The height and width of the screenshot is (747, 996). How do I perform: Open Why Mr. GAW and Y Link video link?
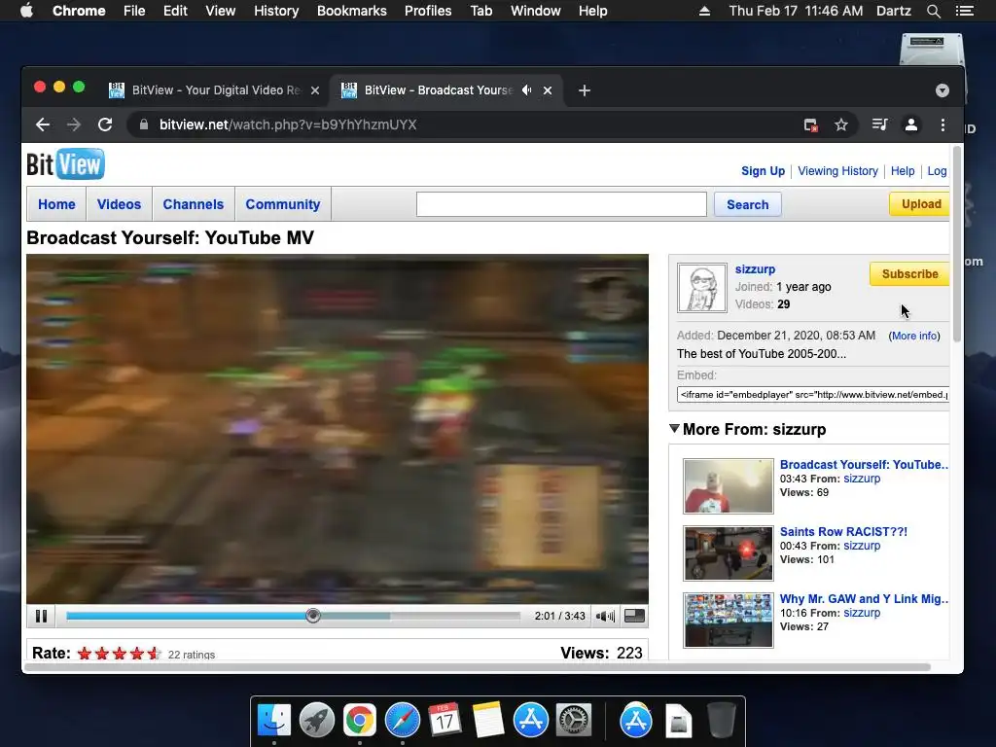[864, 599]
